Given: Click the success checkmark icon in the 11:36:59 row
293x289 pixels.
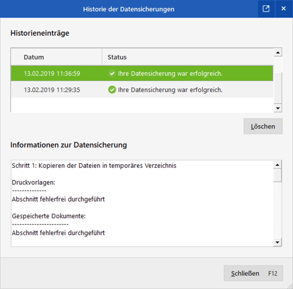Looking at the screenshot, I should click(112, 74).
